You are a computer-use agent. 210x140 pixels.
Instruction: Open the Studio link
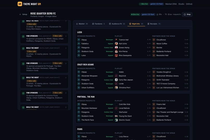(181, 4)
